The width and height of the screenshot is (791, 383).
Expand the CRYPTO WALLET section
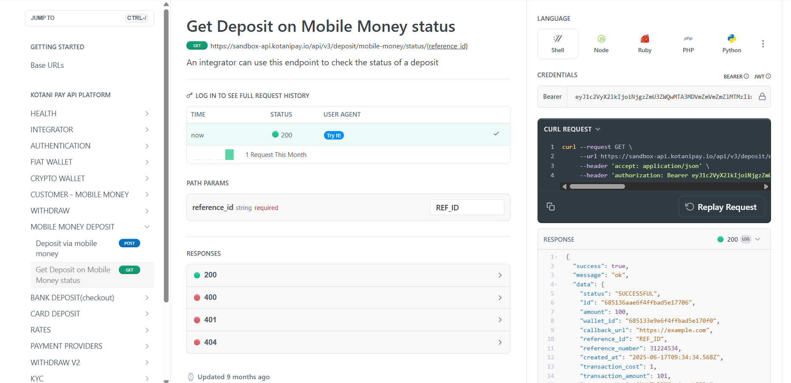coord(147,179)
